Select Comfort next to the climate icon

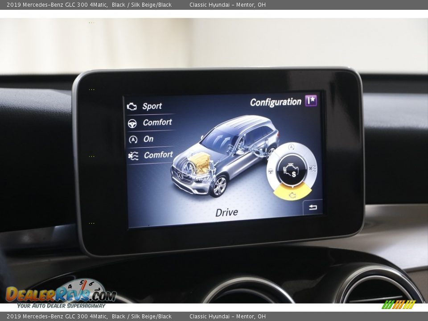[158, 155]
